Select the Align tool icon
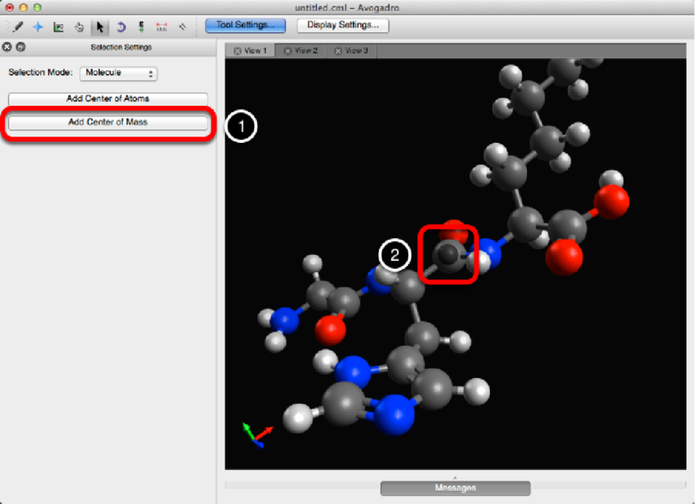The width and height of the screenshot is (695, 504). tap(183, 27)
